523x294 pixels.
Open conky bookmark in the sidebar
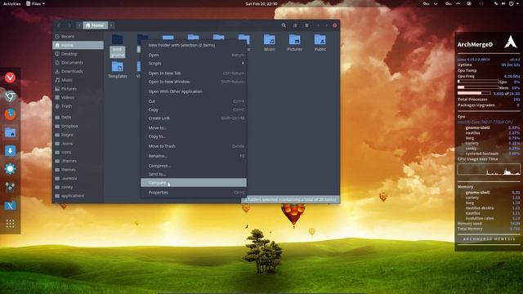click(78, 187)
